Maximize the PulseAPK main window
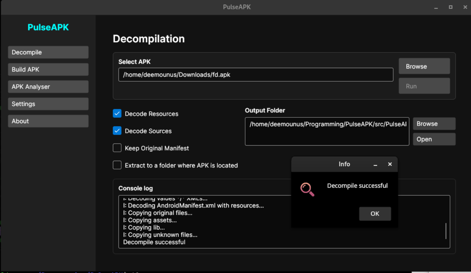471x273 pixels. (x=450, y=7)
